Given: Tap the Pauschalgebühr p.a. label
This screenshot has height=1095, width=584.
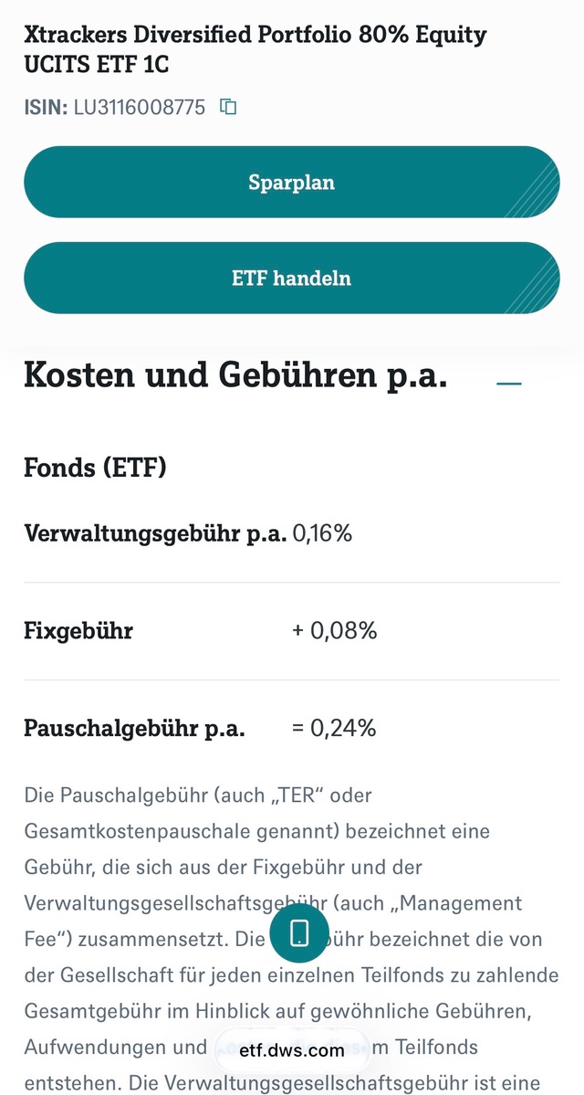Looking at the screenshot, I should pyautogui.click(x=134, y=729).
